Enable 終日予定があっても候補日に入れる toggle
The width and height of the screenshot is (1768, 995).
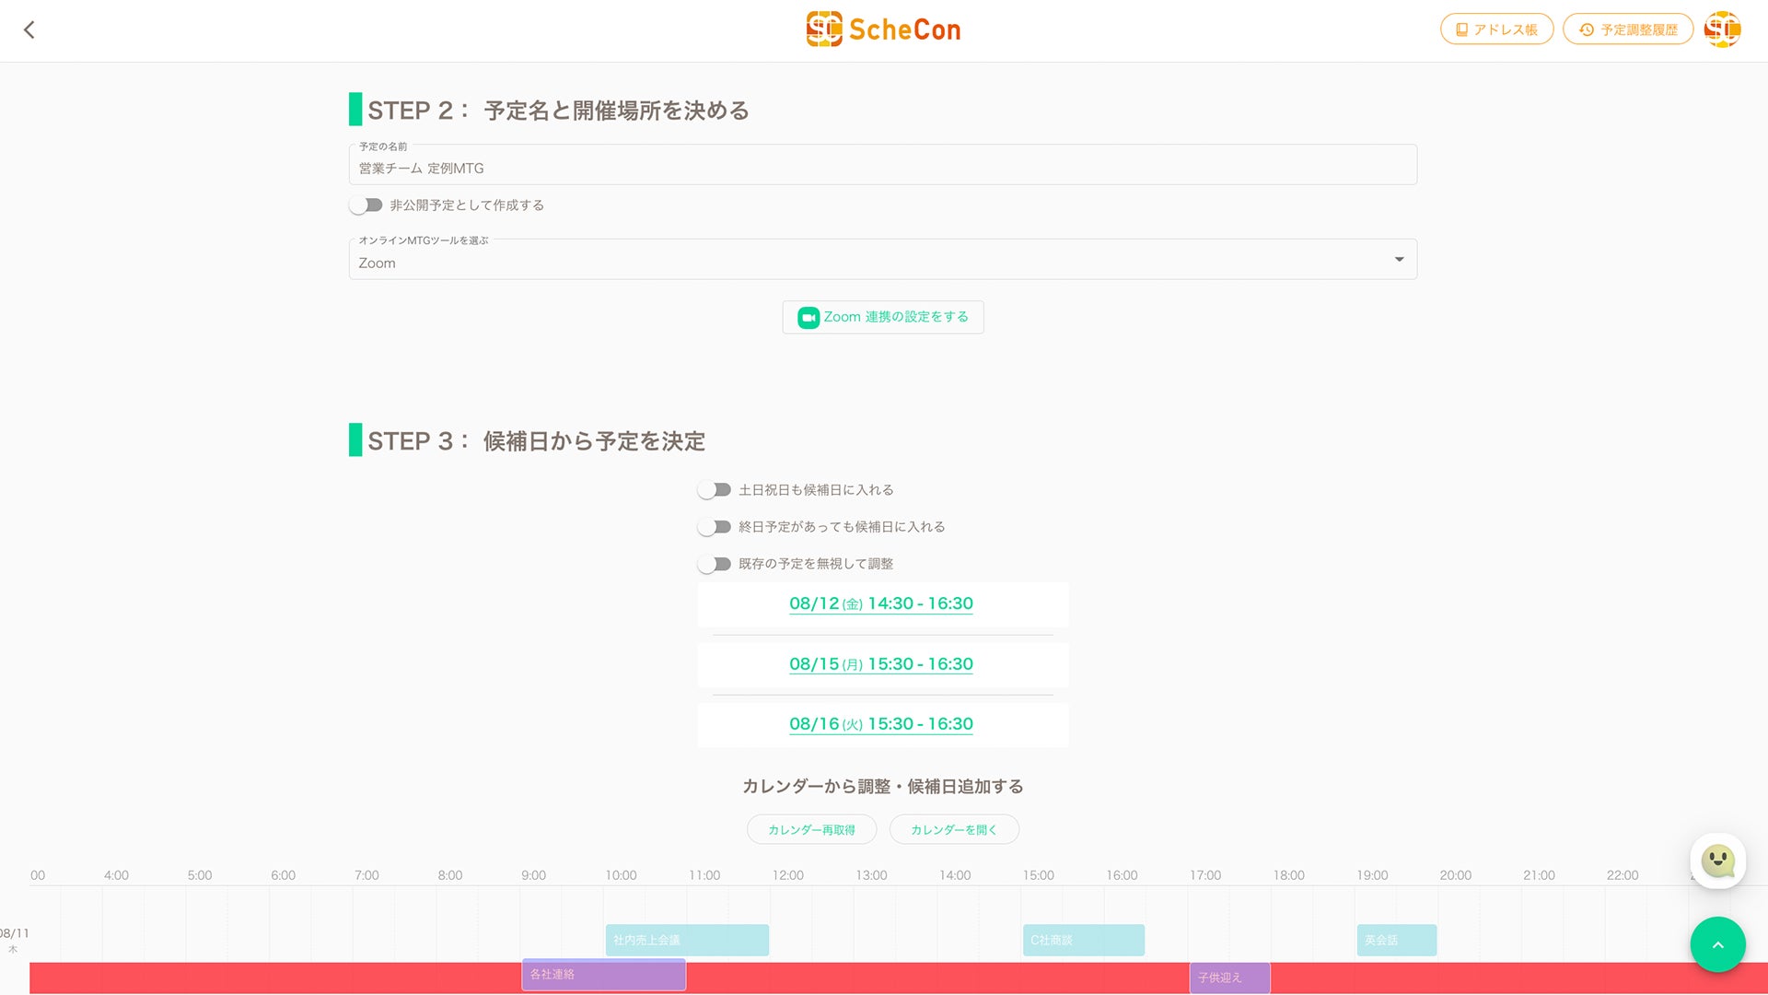(714, 527)
